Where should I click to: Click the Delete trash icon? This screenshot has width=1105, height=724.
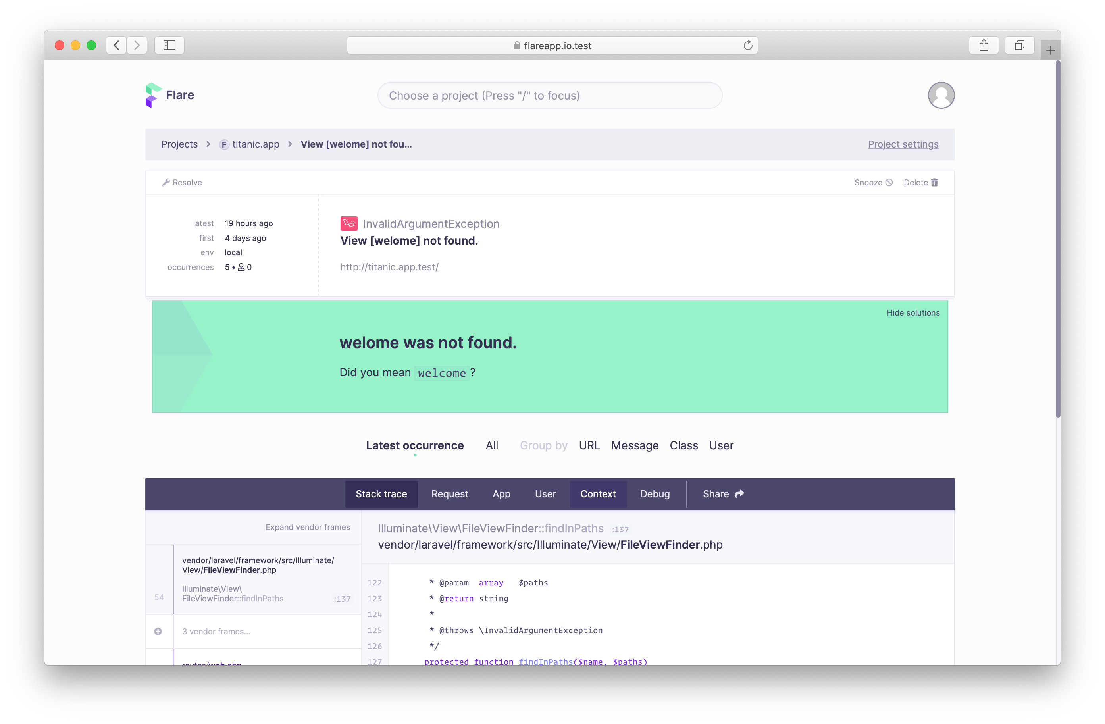pos(934,183)
